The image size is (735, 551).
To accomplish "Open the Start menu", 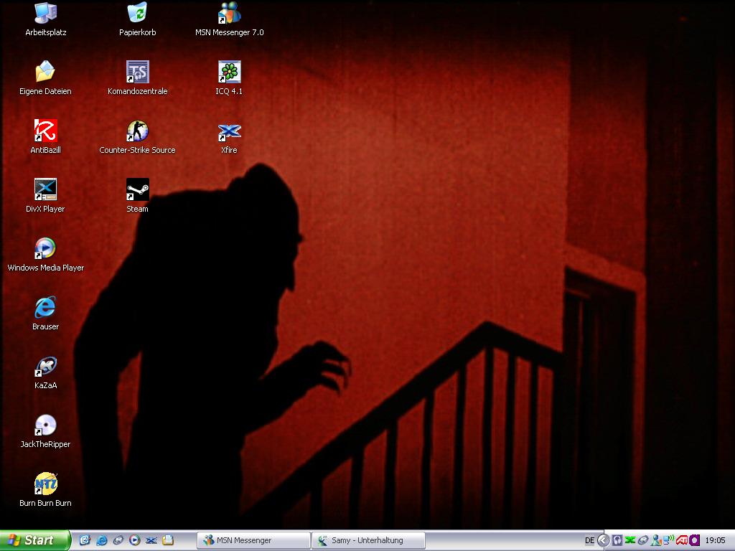I will pyautogui.click(x=35, y=540).
